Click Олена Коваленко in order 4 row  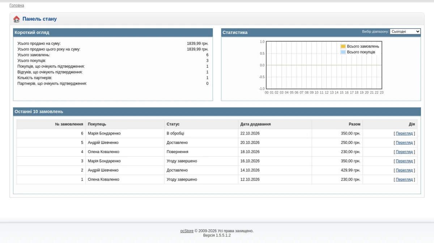tap(103, 152)
